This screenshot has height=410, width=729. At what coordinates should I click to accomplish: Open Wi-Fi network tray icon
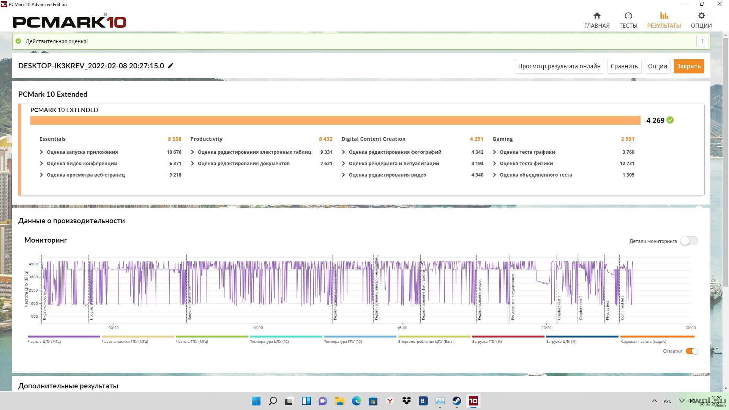click(x=682, y=401)
